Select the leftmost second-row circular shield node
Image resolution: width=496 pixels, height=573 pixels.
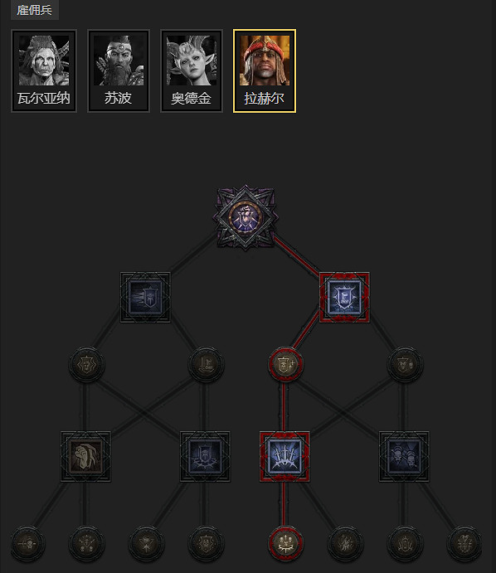tap(86, 364)
